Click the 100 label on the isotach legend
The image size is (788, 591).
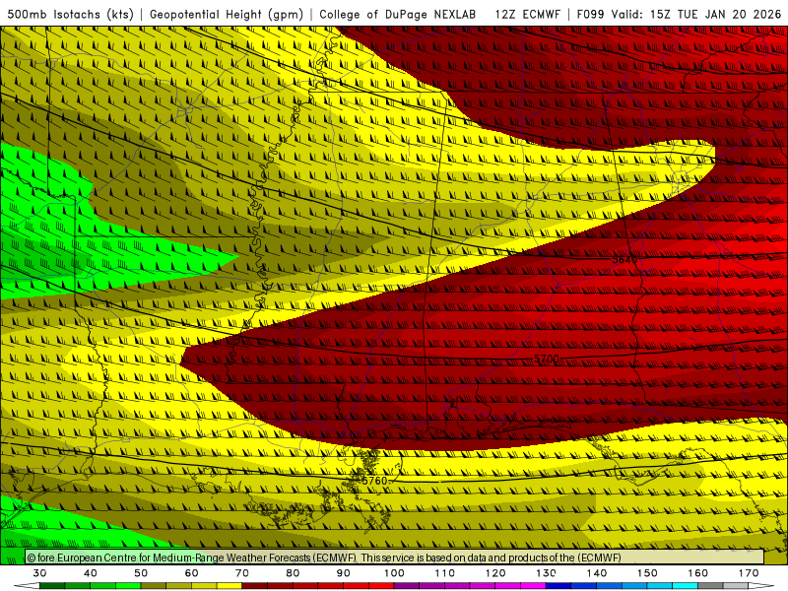point(395,573)
